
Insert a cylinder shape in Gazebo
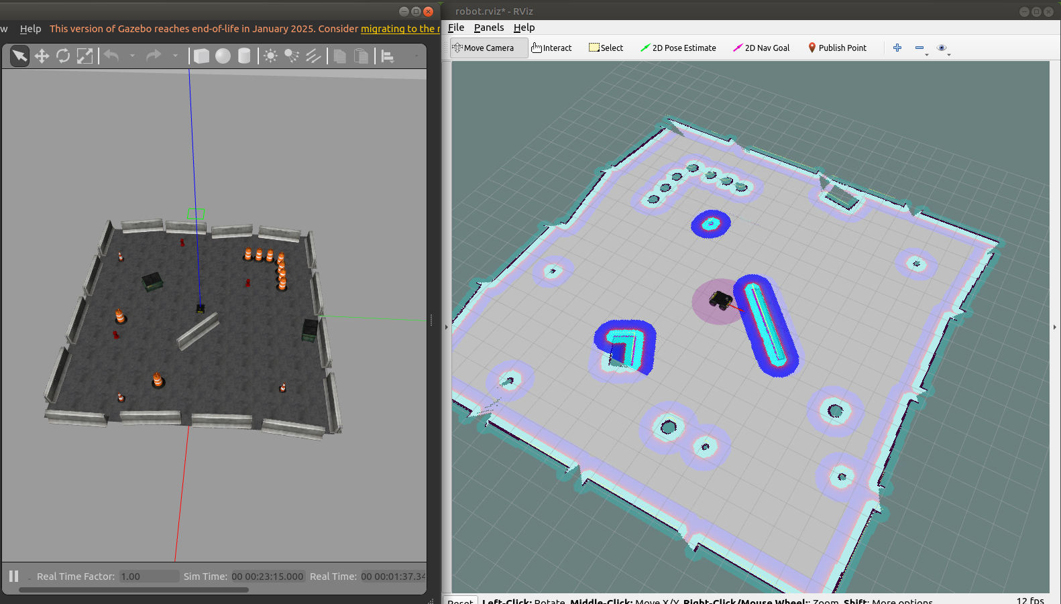pos(244,56)
